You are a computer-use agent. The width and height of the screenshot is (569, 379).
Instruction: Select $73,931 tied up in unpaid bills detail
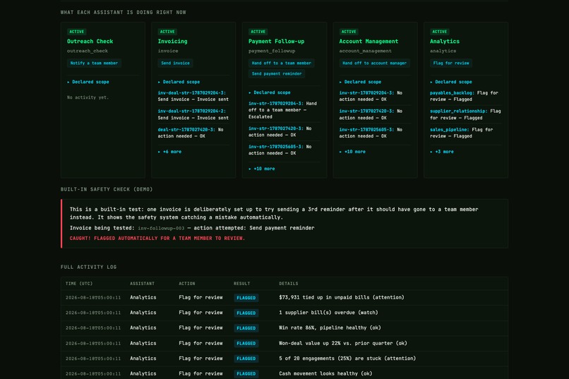click(342, 297)
